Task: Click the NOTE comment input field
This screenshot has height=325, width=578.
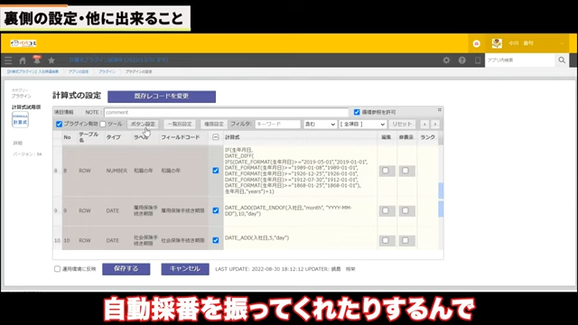Action: (226, 112)
